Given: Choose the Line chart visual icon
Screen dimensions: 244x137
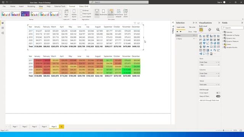Looking at the screenshot, I should (x=201, y=40).
